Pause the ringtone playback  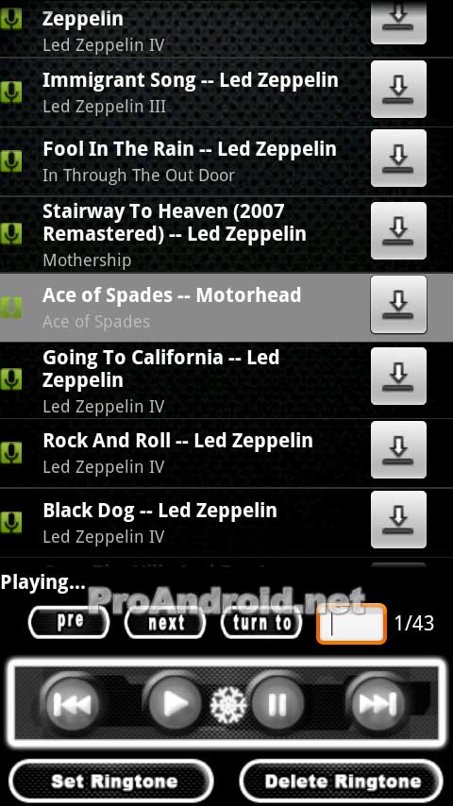pos(277,703)
